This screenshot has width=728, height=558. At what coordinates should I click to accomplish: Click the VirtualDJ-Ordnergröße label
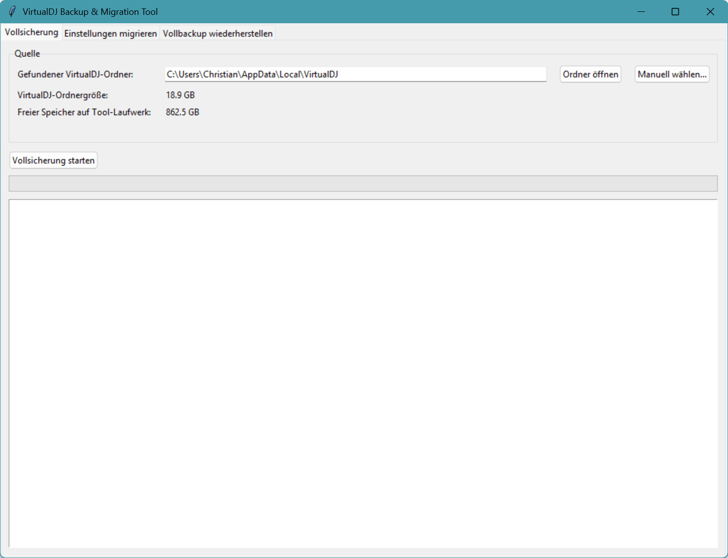[x=63, y=95]
